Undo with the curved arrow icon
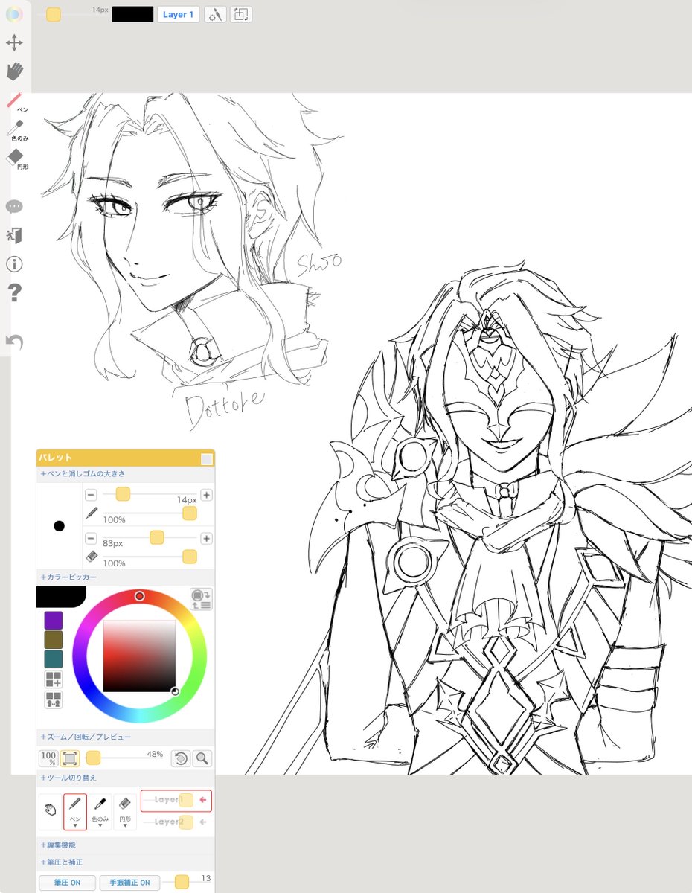This screenshot has width=692, height=893. click(14, 342)
